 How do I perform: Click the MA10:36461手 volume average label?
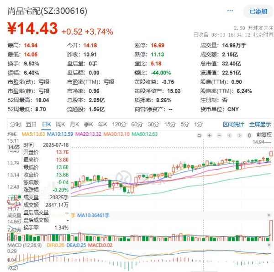[x=93, y=215]
